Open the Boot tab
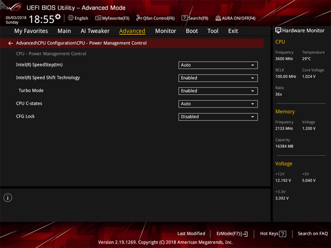The height and width of the screenshot is (248, 331). [x=192, y=31]
